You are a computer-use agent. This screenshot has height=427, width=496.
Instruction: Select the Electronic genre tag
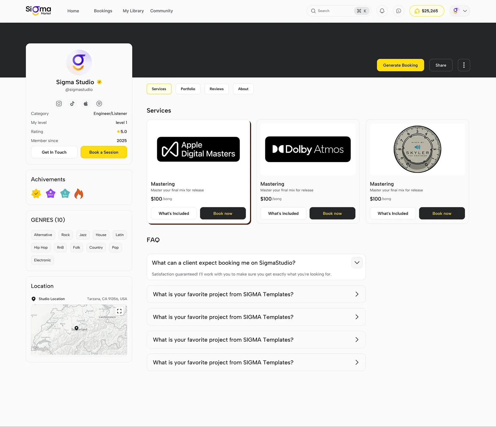(x=42, y=260)
